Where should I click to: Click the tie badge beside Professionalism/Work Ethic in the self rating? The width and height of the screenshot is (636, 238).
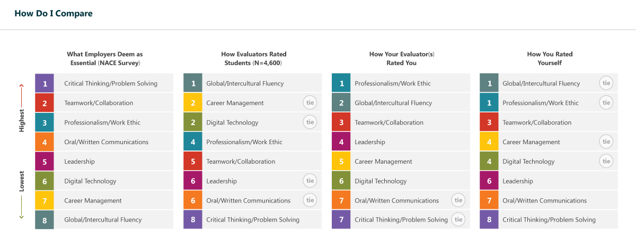coord(606,103)
